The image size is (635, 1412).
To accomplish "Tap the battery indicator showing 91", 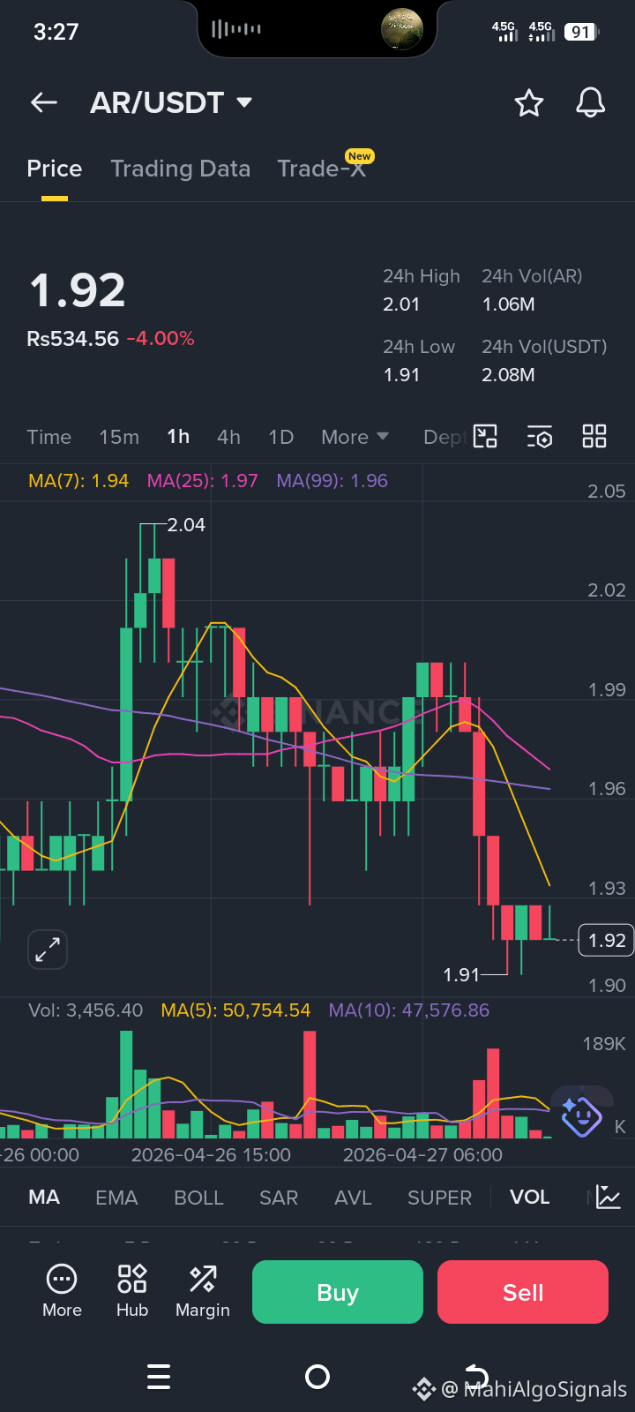I will coord(581,32).
